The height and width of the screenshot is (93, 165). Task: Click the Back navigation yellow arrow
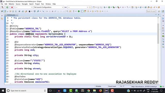(100, 11)
